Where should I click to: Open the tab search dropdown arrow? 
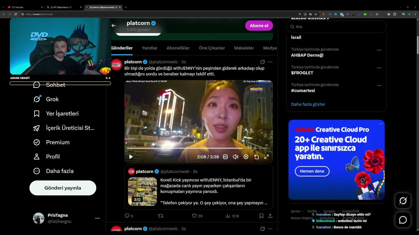pos(3,7)
